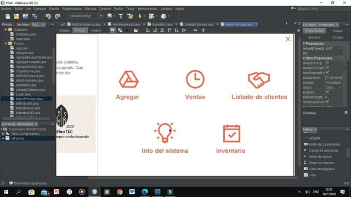Screen dimensions: 351x197
Task: Click the background color swatch
Action: coord(327,78)
